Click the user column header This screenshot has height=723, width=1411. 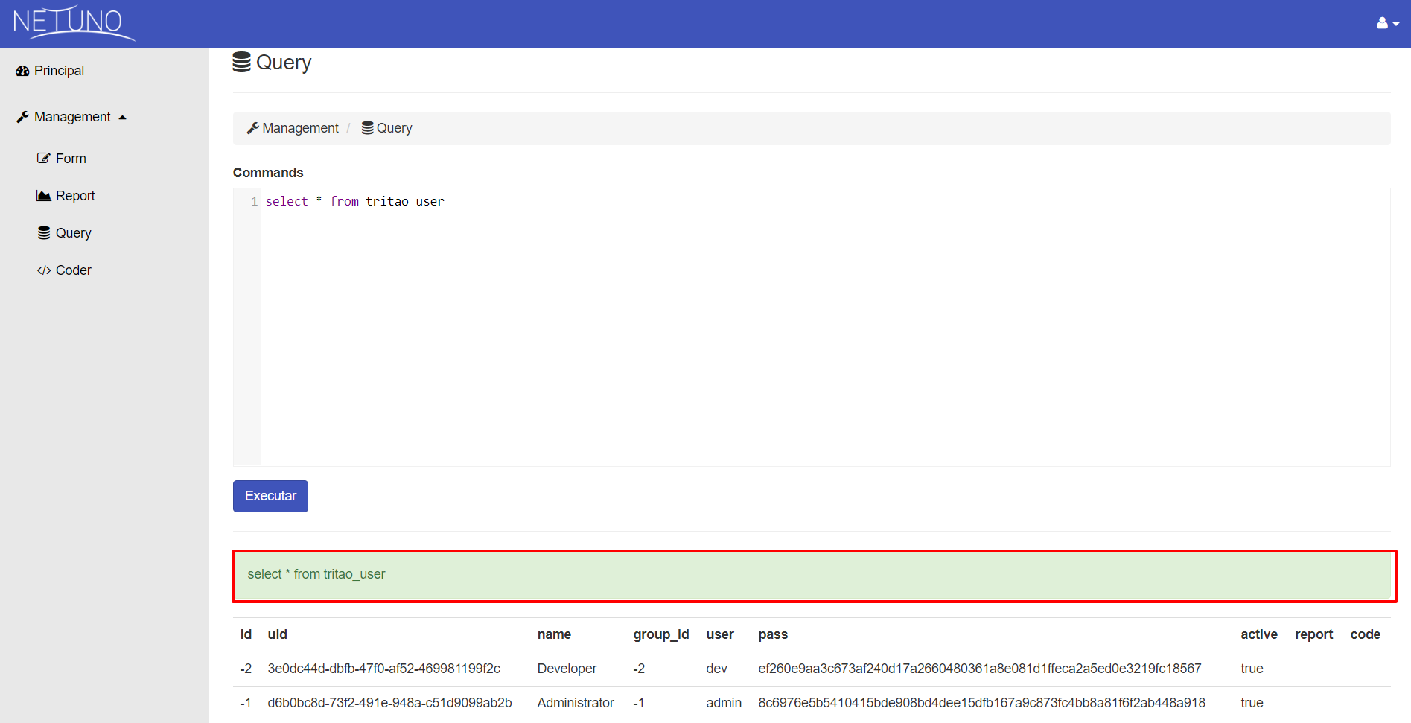[720, 634]
